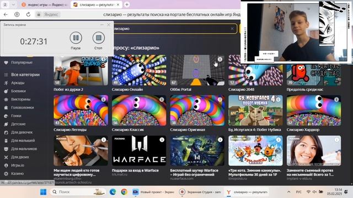Open the Слизарио Классик title link
Viewport: 353px width, 198px height.
[x=128, y=130]
